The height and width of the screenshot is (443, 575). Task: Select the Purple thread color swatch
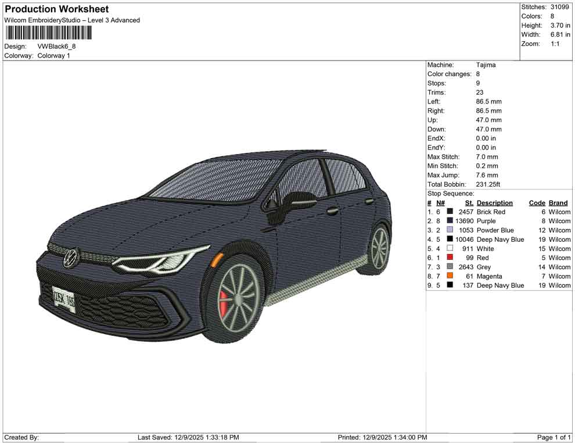450,222
